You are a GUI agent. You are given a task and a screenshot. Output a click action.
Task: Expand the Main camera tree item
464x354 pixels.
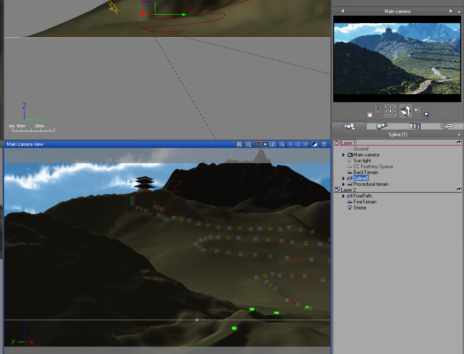coord(343,155)
